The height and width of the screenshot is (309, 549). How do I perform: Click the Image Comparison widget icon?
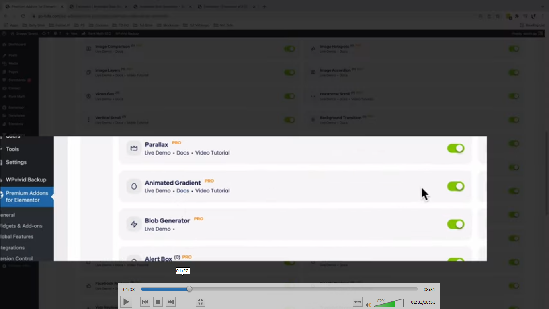pyautogui.click(x=89, y=49)
